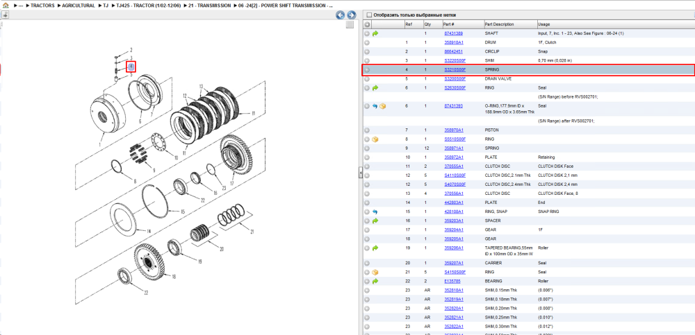Image resolution: width=695 pixels, height=335 pixels.
Task: Open the TJ breadcrumb
Action: pyautogui.click(x=106, y=6)
